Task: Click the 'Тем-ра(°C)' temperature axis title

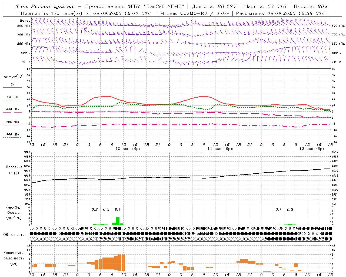Action: coord(13,77)
